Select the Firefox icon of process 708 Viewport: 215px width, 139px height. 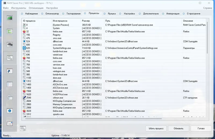(24, 58)
